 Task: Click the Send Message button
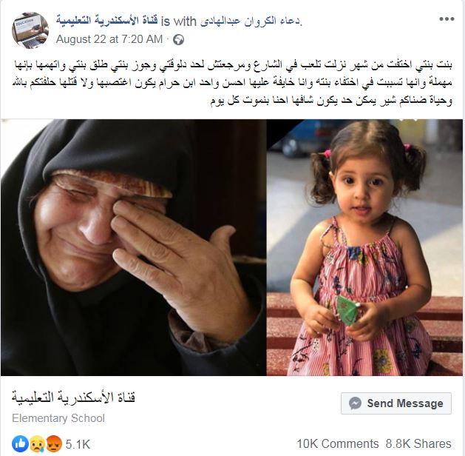pos(396,403)
